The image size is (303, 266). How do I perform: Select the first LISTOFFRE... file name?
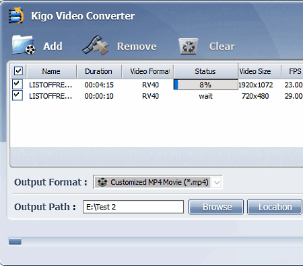point(50,85)
